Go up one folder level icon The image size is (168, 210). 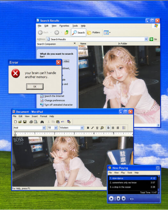click(67, 32)
